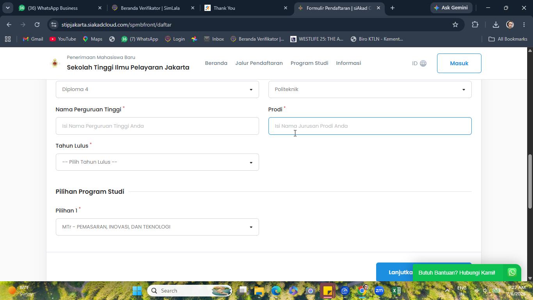Bookmark this page with the star icon
533x300 pixels.
point(455,25)
